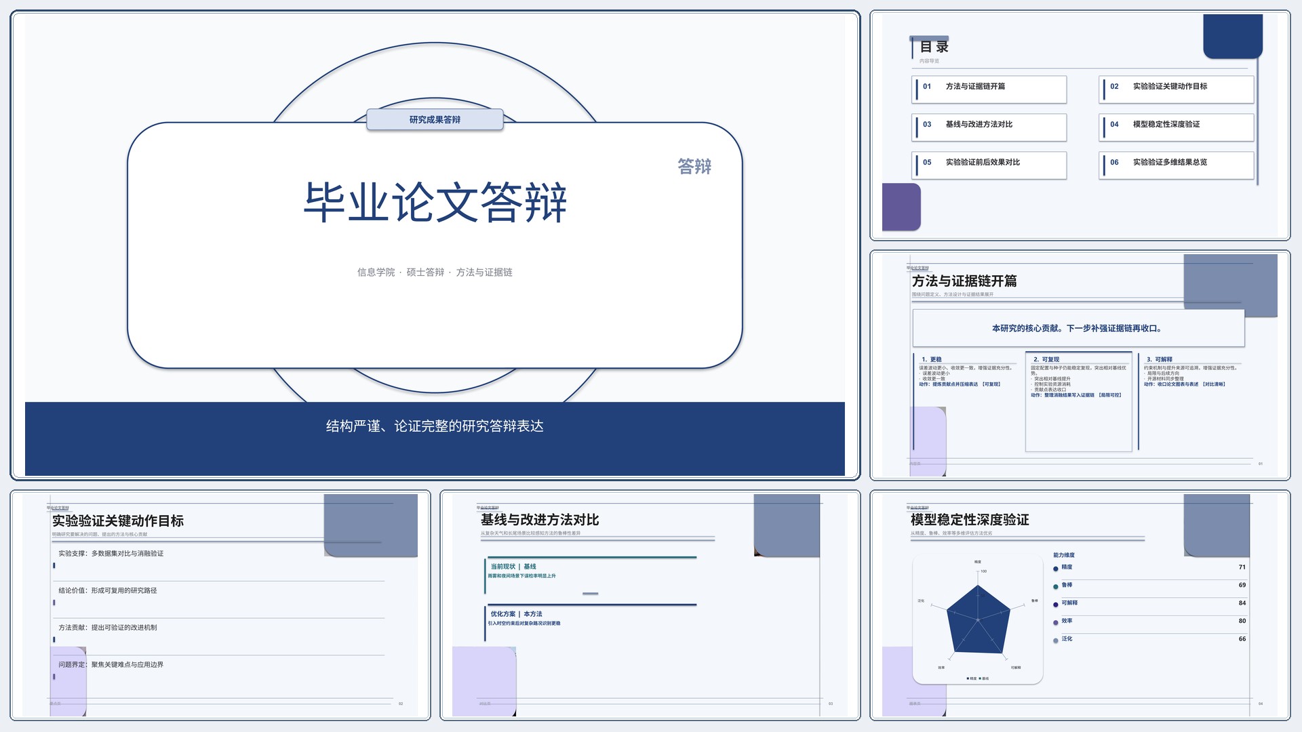Image resolution: width=1302 pixels, height=732 pixels.
Task: Open the 毕业论文答辩 cover slide thumbnail
Action: click(x=435, y=245)
